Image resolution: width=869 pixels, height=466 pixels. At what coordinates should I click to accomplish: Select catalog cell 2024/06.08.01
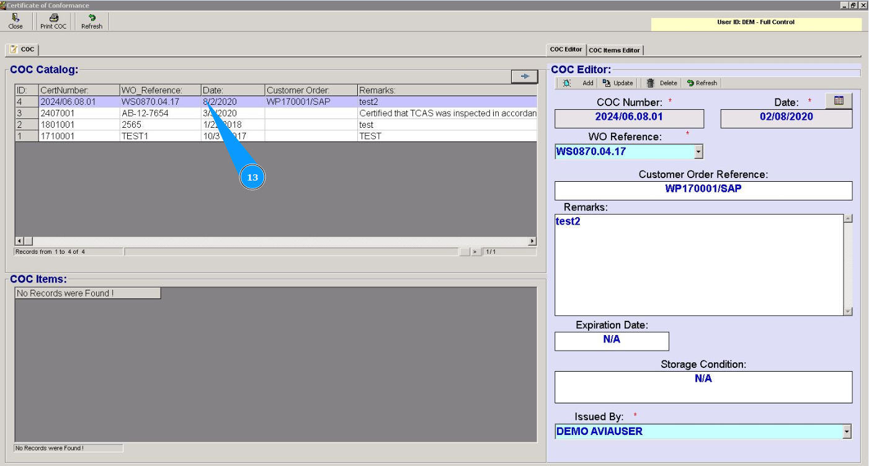click(79, 102)
